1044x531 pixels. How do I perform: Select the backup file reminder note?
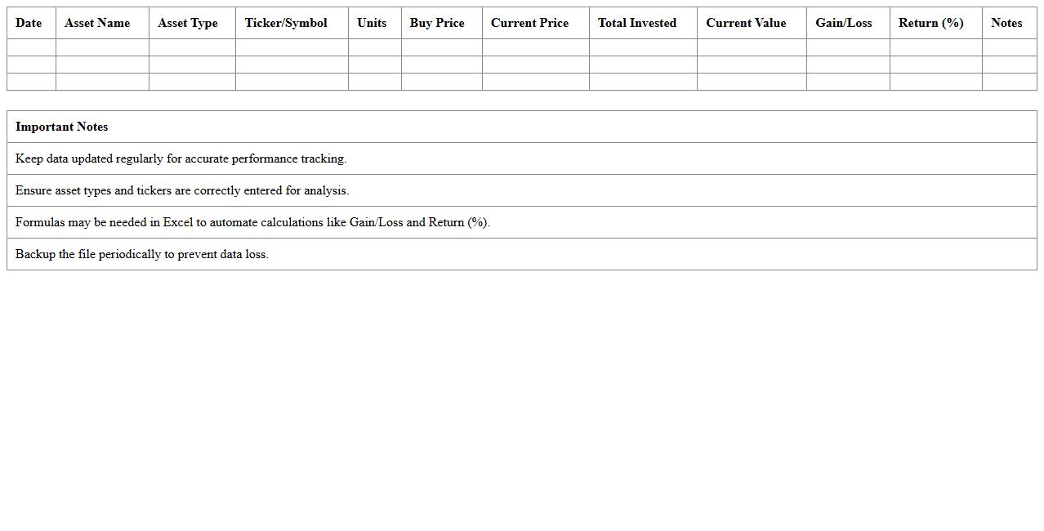pyautogui.click(x=142, y=254)
